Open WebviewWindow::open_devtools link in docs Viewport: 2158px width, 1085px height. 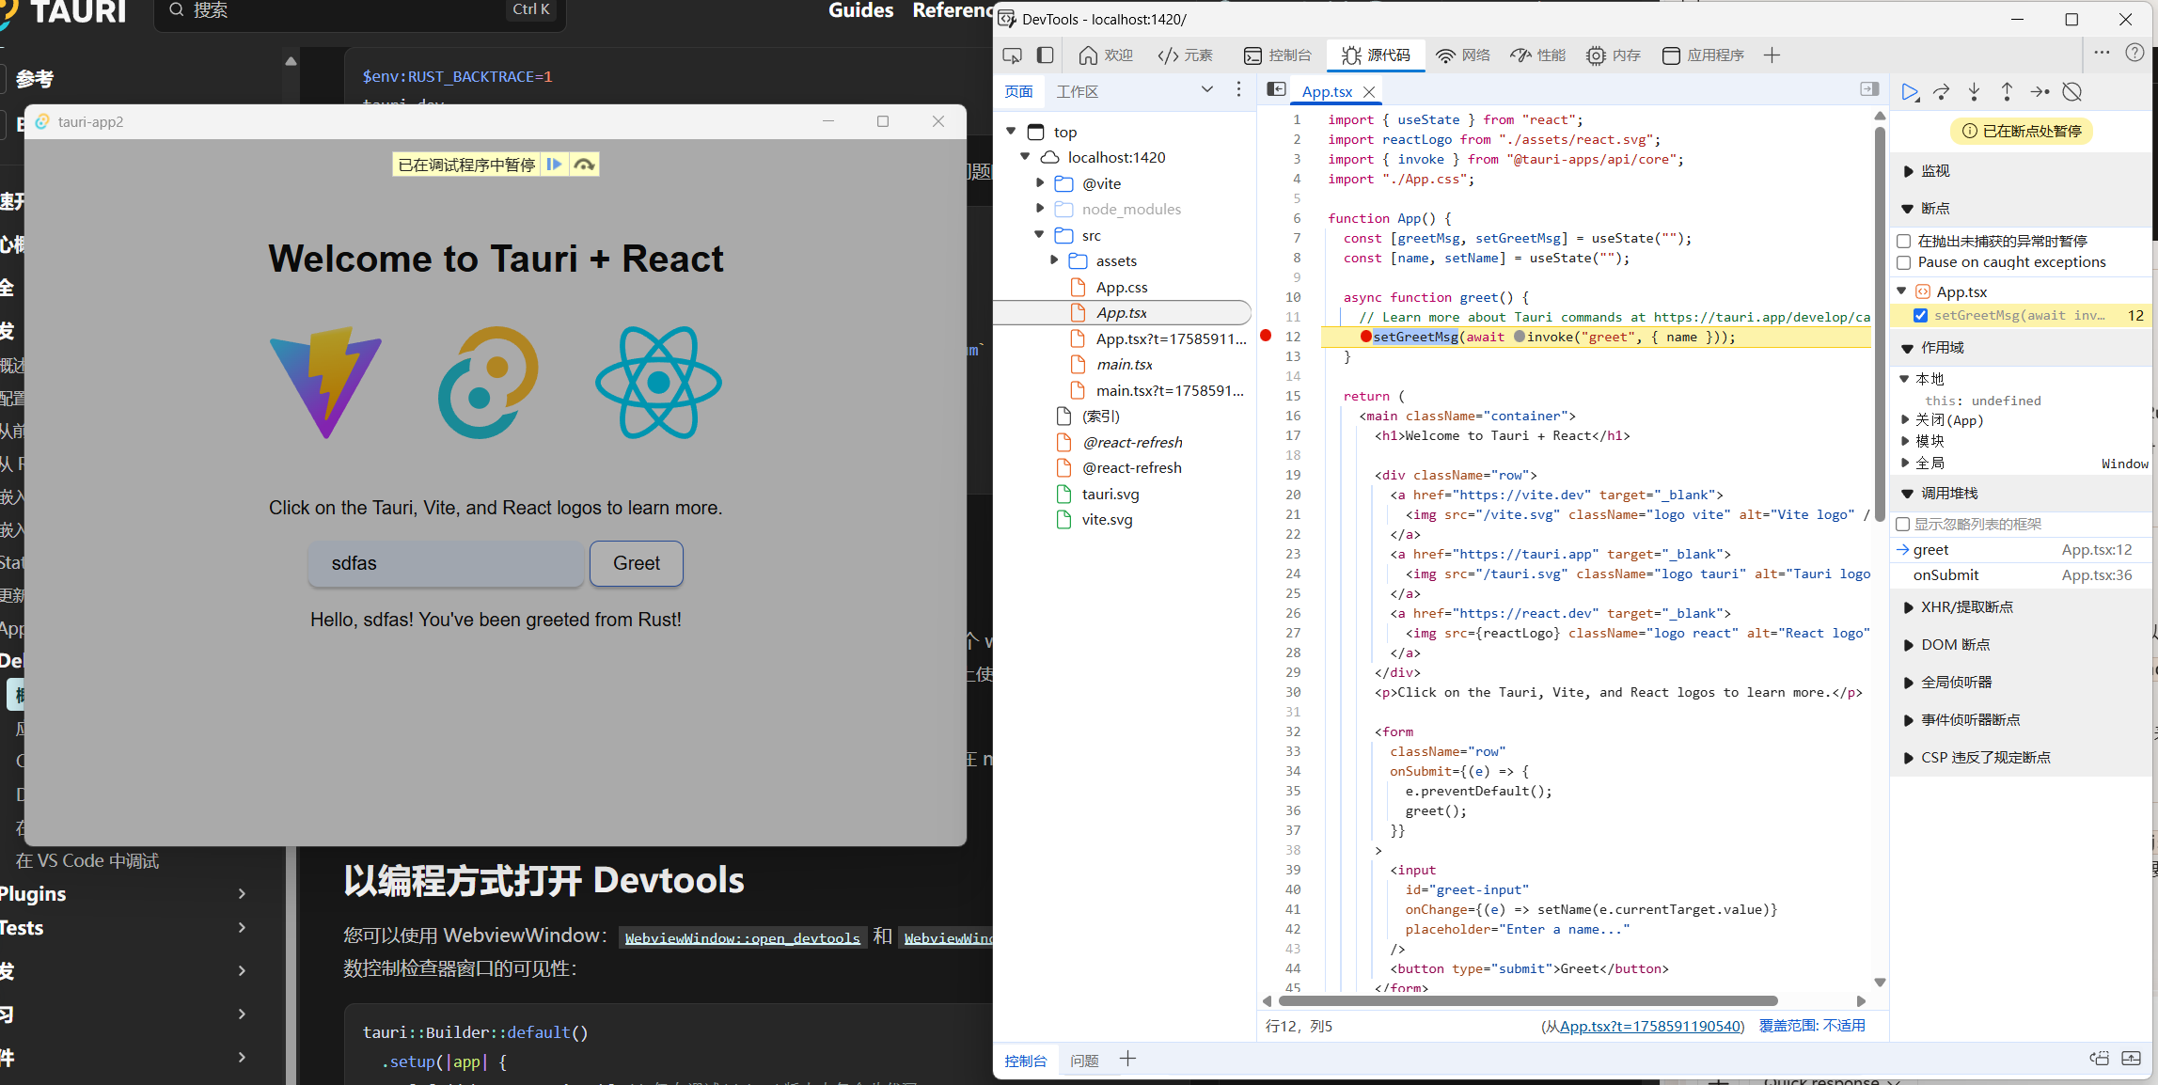pos(742,938)
